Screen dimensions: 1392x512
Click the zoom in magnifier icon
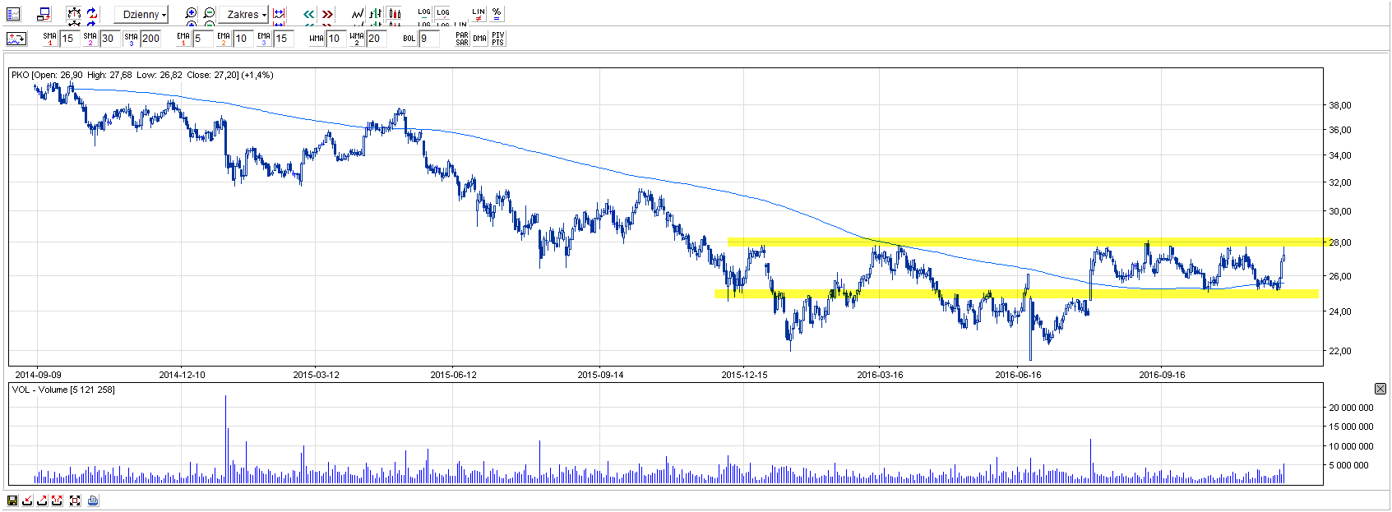click(191, 14)
